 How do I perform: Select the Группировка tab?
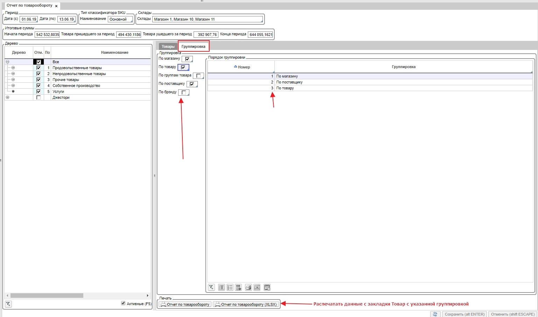pyautogui.click(x=193, y=46)
